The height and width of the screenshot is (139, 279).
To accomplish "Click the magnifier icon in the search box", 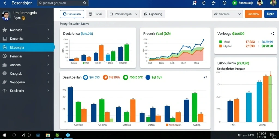I will click(85, 3).
